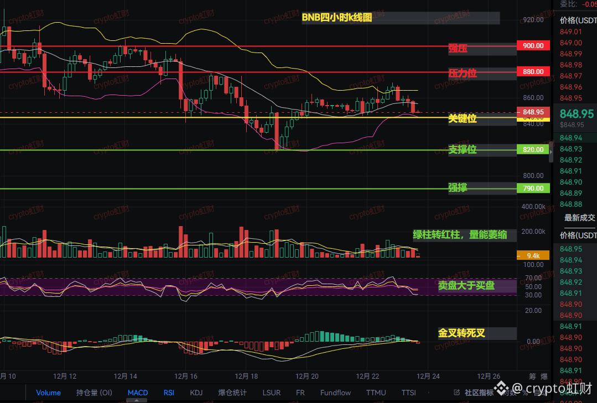Click the 卖盘大于买盘 RSI note

point(466,285)
